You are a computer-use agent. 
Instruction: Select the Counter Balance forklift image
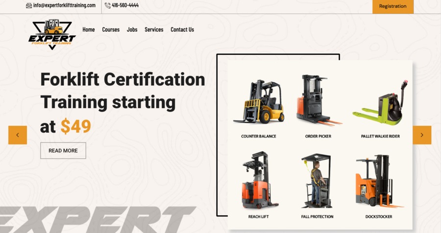[x=259, y=101]
